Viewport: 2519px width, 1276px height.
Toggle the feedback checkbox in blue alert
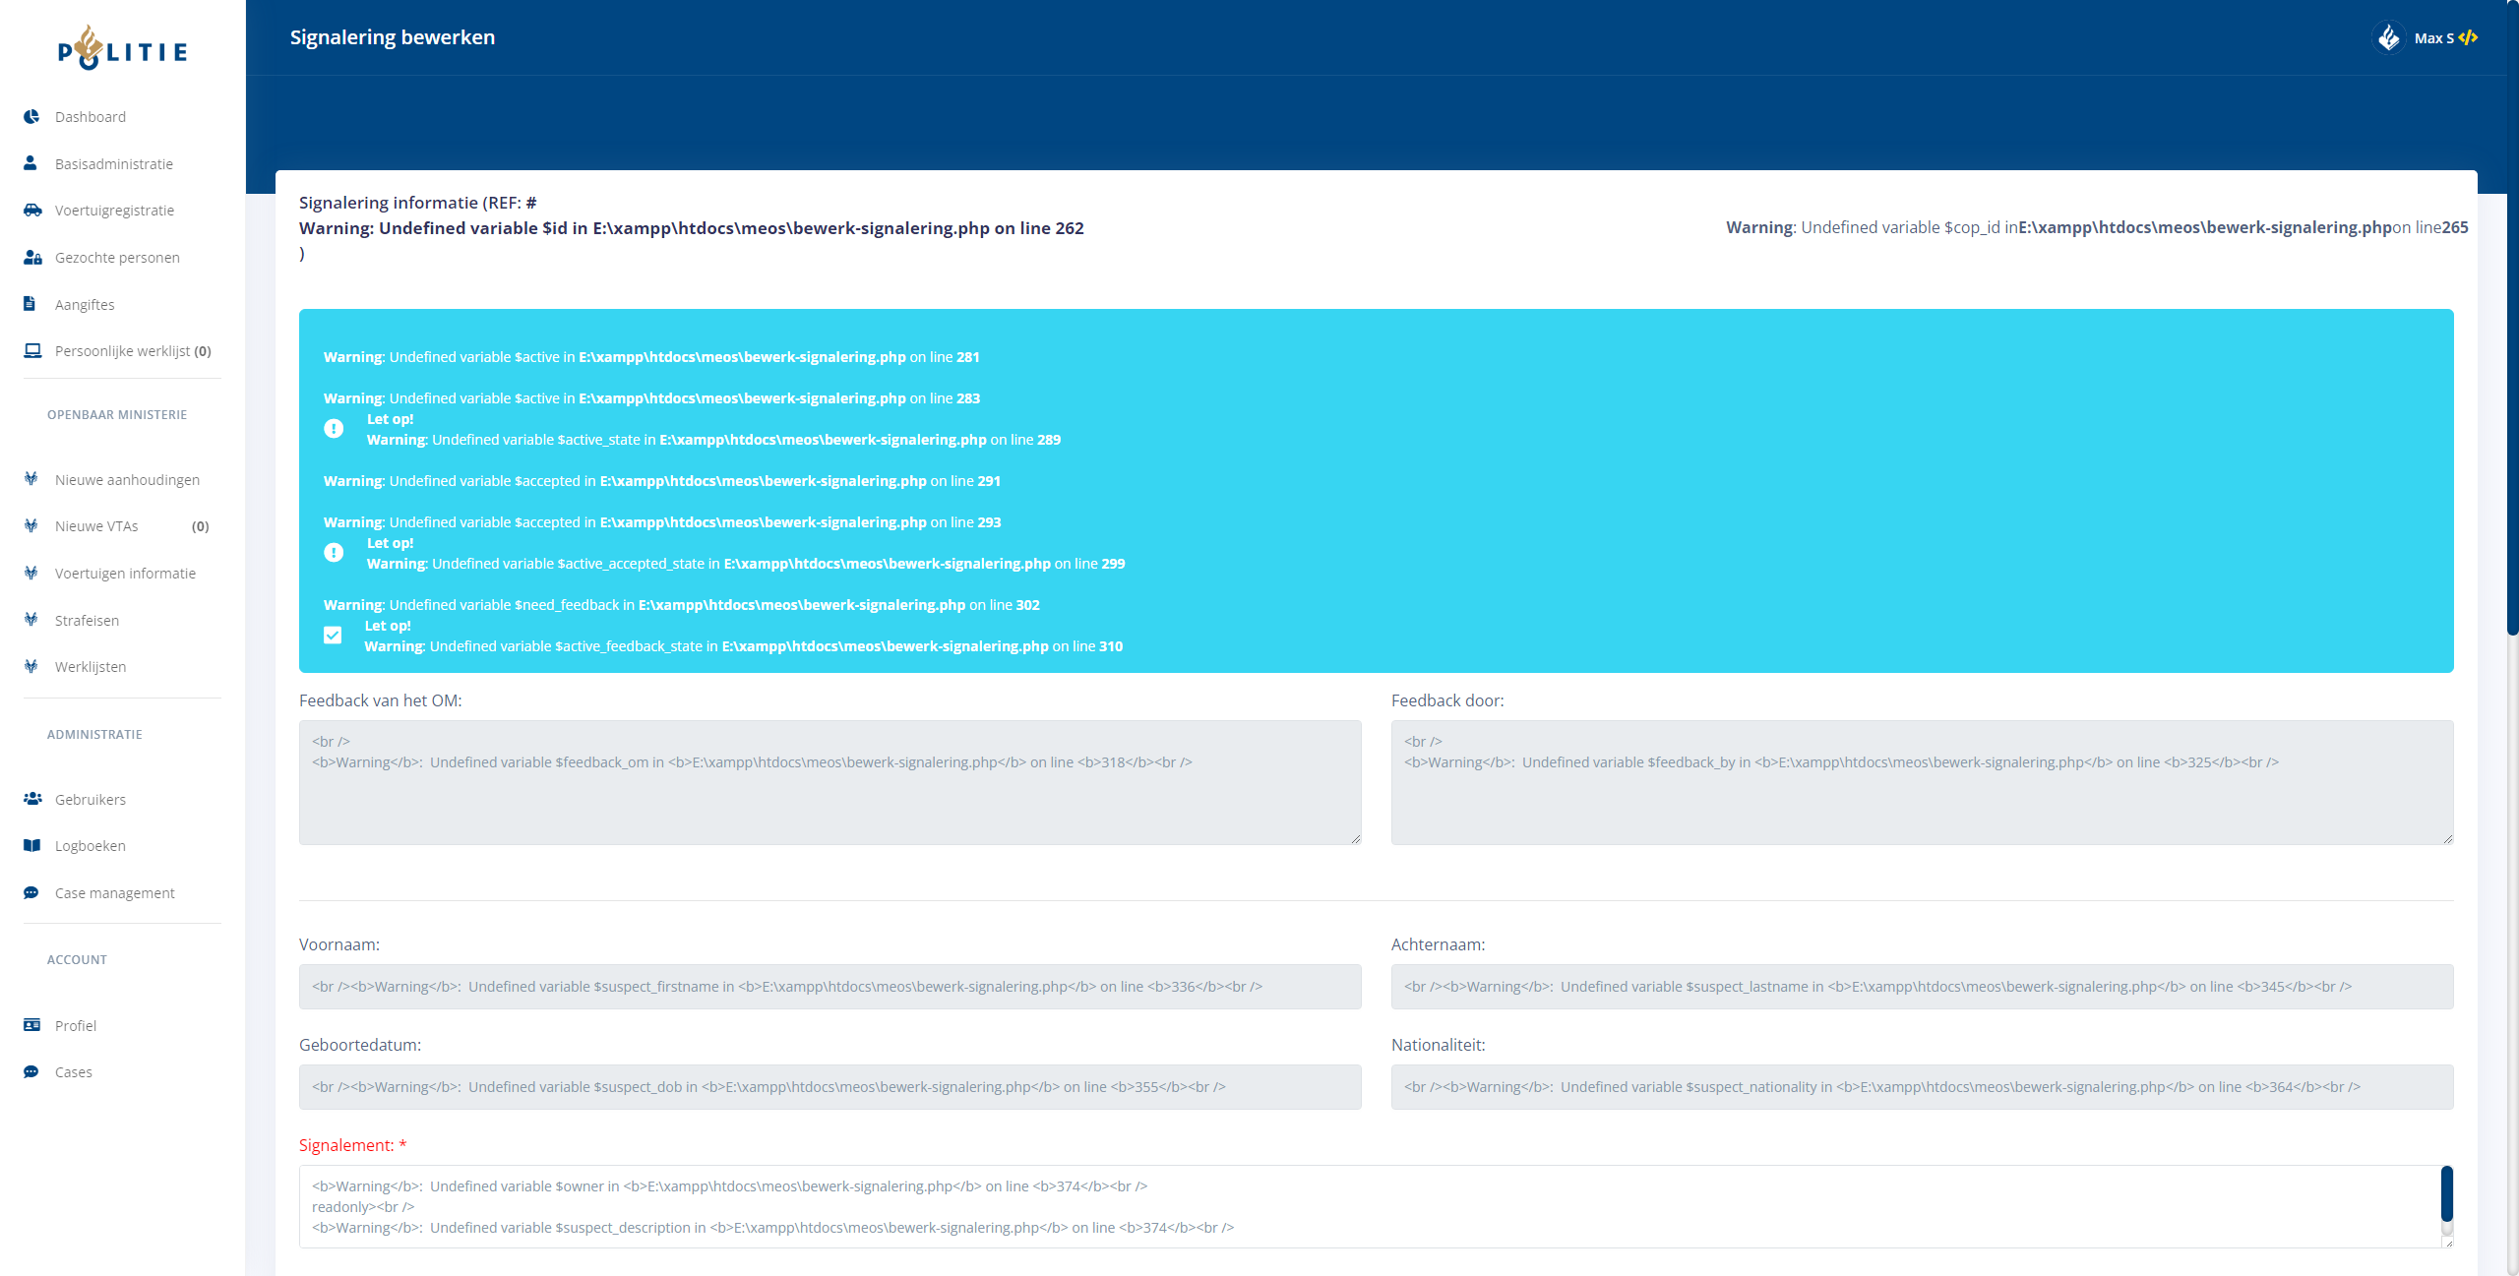coord(333,636)
